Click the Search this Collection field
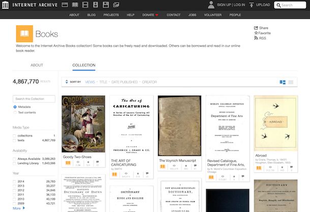Screen dimensions: 310x212 (34, 99)
